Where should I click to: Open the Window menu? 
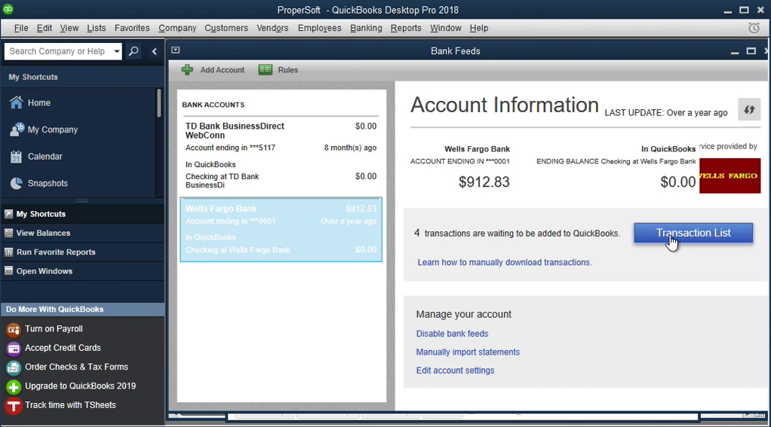(446, 28)
